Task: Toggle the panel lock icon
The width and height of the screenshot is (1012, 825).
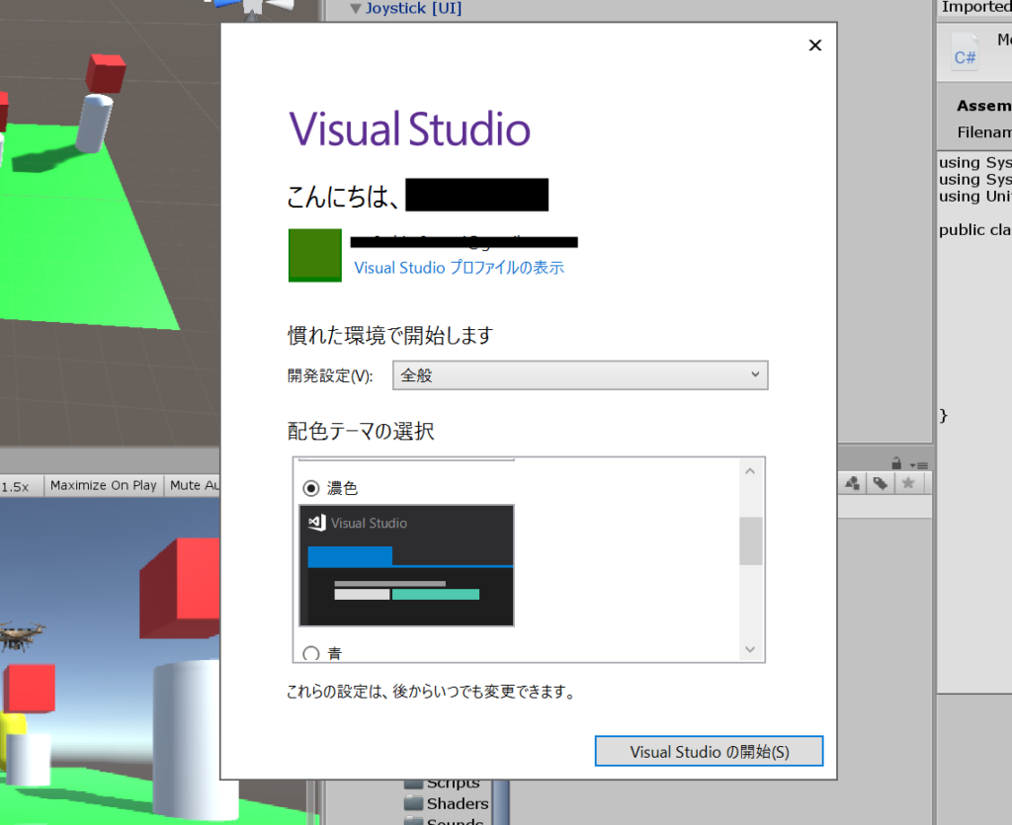Action: pos(895,463)
